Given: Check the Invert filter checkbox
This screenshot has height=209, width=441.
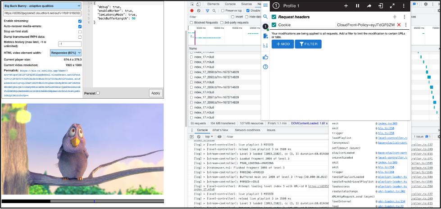Looking at the screenshot, I should tap(233, 17).
